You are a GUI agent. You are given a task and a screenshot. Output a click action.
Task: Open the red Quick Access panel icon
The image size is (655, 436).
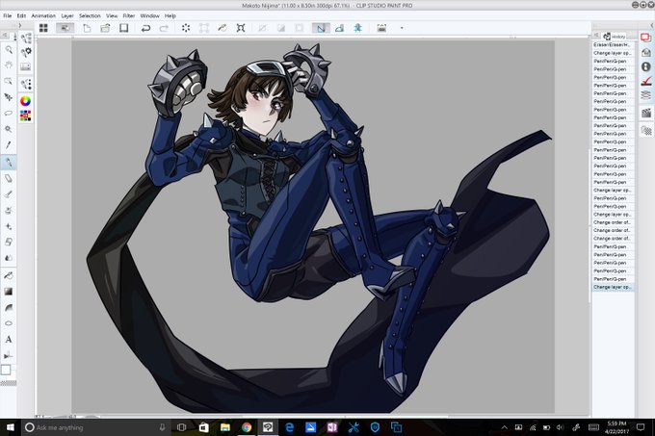tap(645, 38)
